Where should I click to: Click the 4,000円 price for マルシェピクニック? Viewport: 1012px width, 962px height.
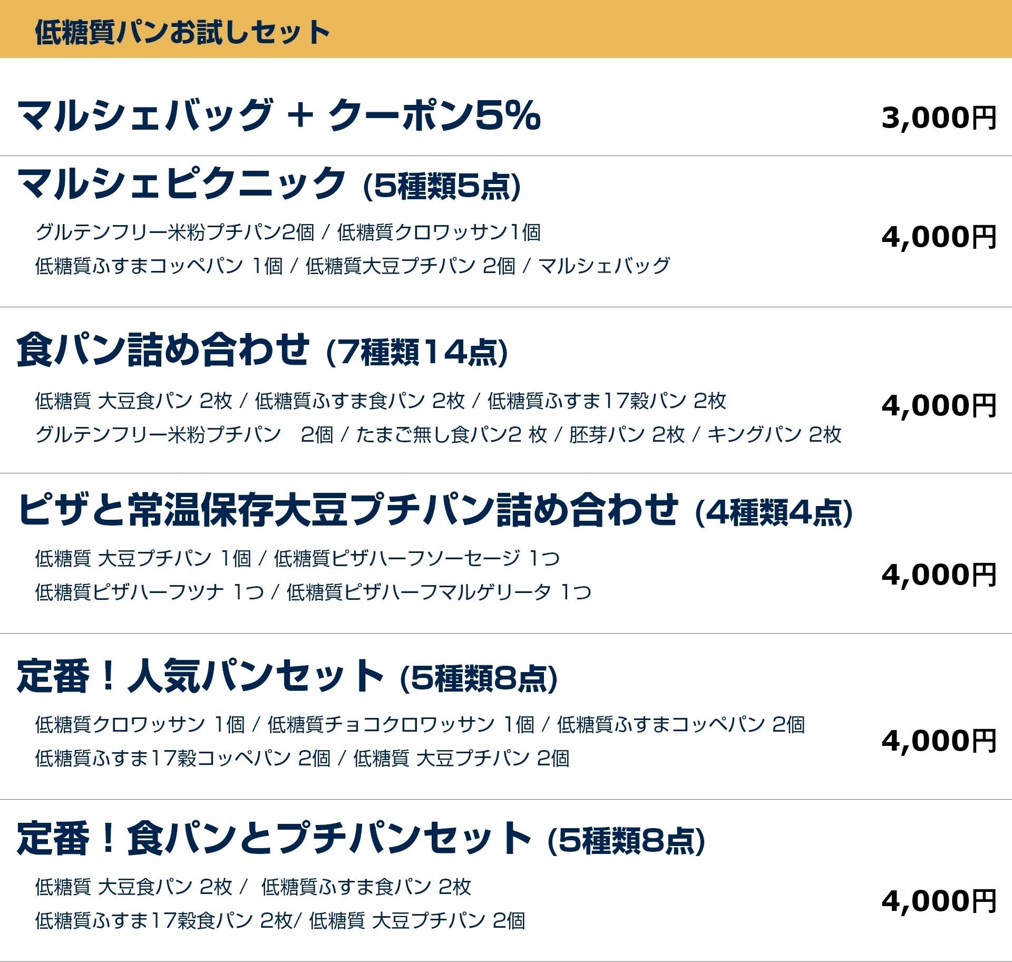[938, 237]
